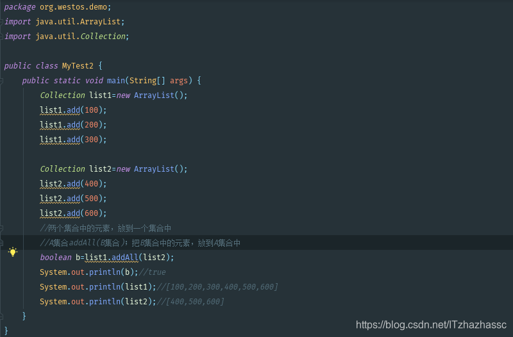Click the value 300 in list1.add
Image resolution: width=513 pixels, height=337 pixels.
(91, 140)
